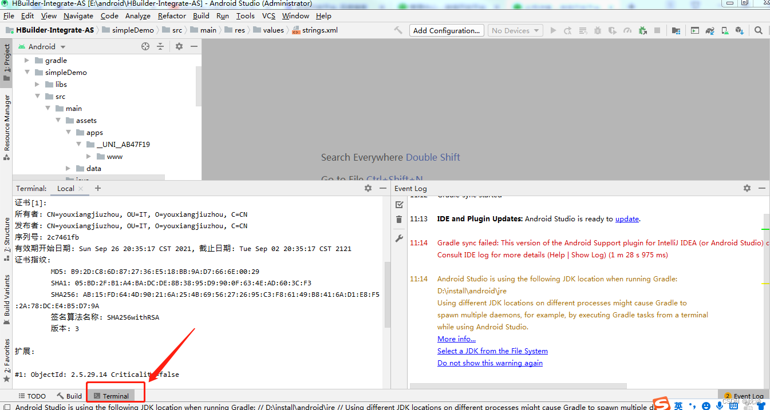This screenshot has width=770, height=410.
Task: Click the Profile app gauge icon
Action: [x=627, y=30]
